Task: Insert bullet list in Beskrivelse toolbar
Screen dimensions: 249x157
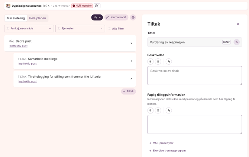Action: click(158, 61)
